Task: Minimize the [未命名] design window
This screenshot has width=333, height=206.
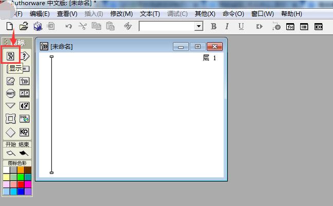Action: (x=181, y=46)
